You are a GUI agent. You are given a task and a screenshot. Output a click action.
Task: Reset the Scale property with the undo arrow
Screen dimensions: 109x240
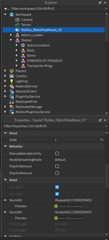(102, 140)
